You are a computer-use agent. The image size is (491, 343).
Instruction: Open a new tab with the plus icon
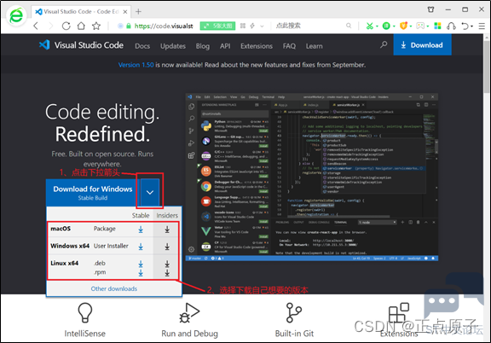pyautogui.click(x=138, y=12)
